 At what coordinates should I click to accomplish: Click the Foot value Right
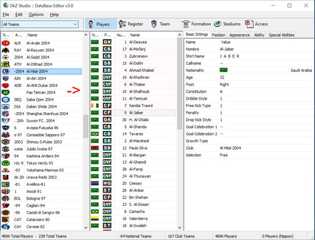tap(224, 84)
